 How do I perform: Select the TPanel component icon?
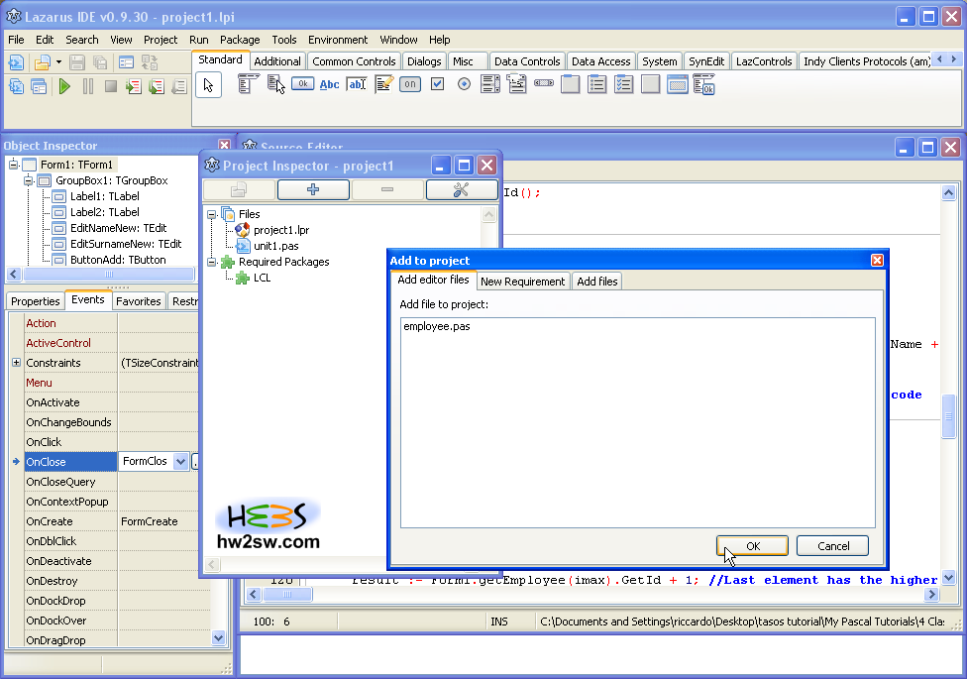651,84
